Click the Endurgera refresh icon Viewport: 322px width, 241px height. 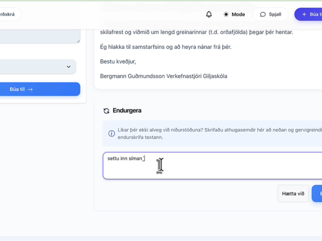coord(106,110)
